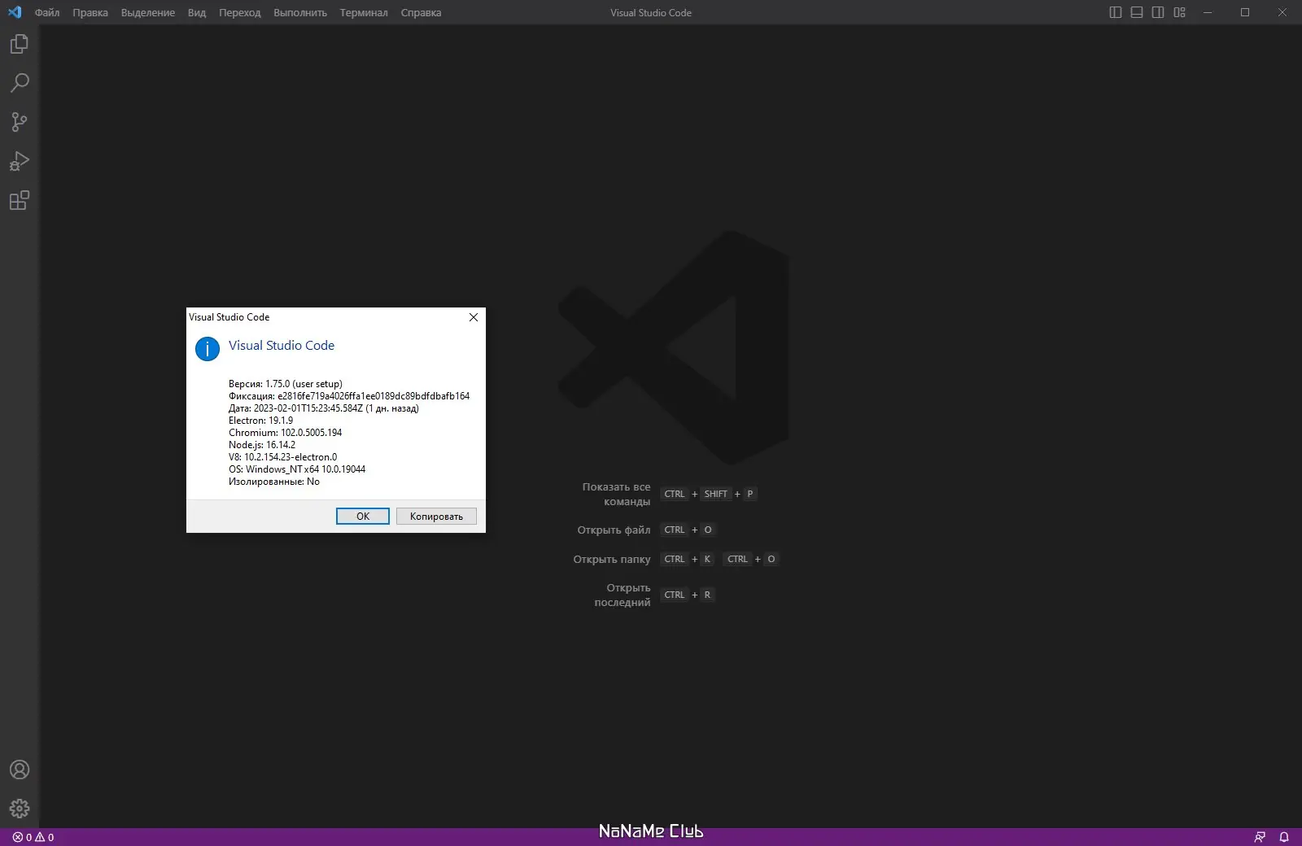Minimize the Visual Studio Code window
Viewport: 1302px width, 846px height.
coord(1208,12)
